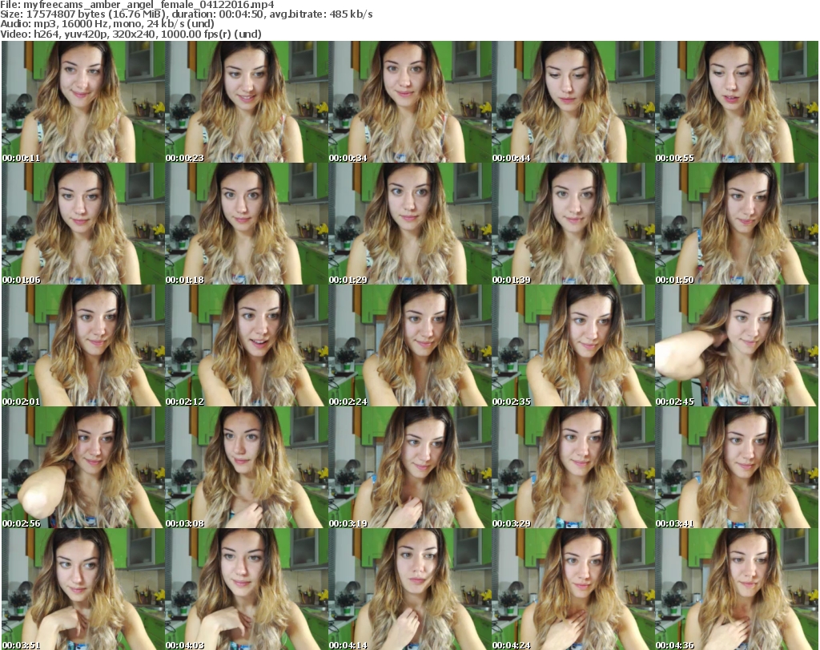Click the frame labeled 00:01:50
This screenshot has width=820, height=650.
[736, 224]
